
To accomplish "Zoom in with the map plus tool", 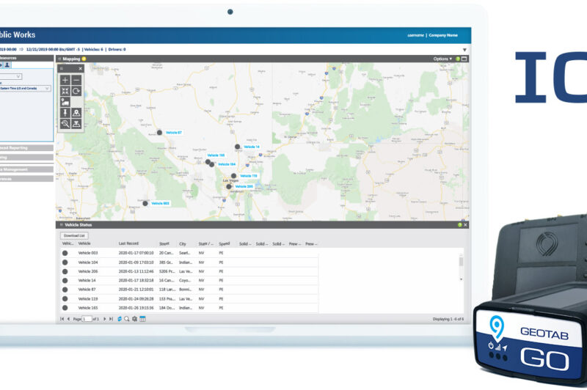I will click(x=65, y=80).
